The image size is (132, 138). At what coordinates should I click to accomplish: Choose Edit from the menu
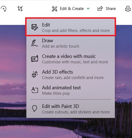70,27
